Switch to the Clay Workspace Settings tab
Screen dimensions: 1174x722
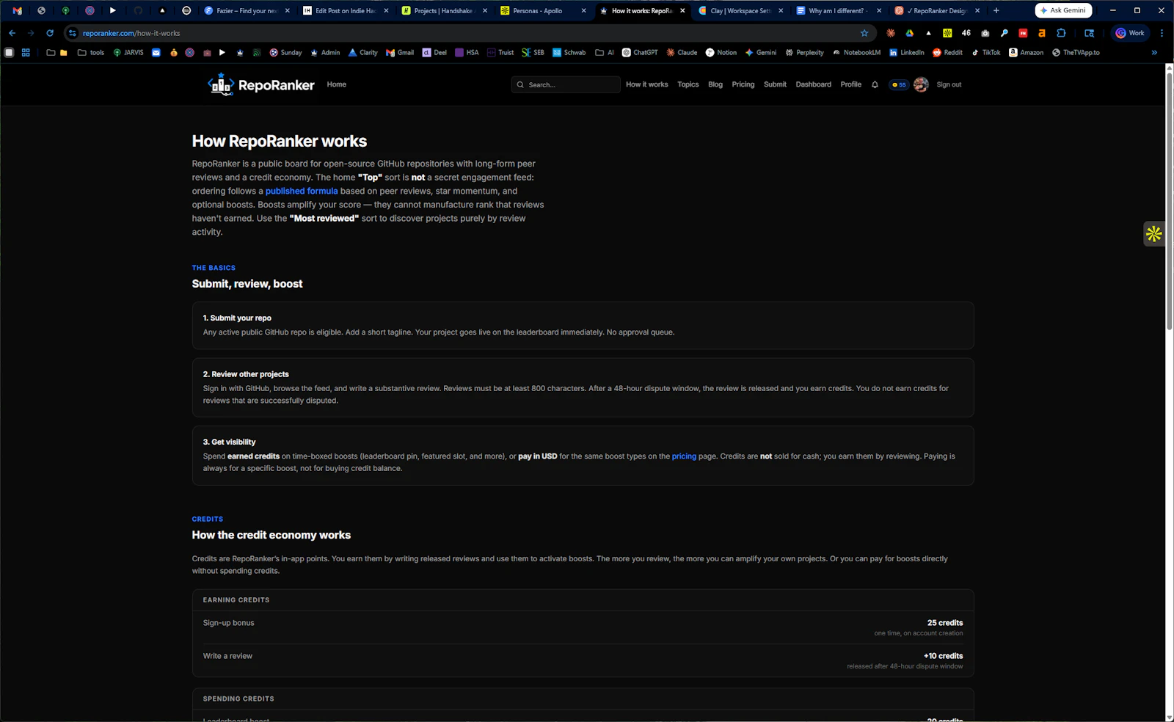[740, 11]
